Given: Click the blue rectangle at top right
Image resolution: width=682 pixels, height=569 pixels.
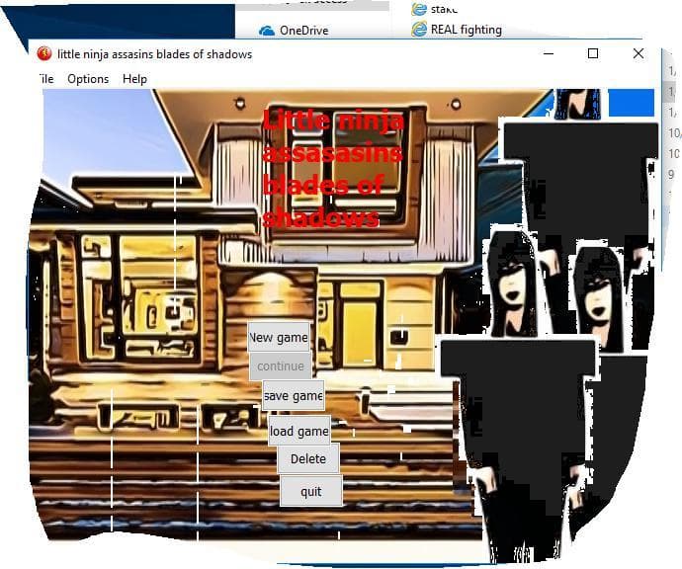Looking at the screenshot, I should 632,103.
